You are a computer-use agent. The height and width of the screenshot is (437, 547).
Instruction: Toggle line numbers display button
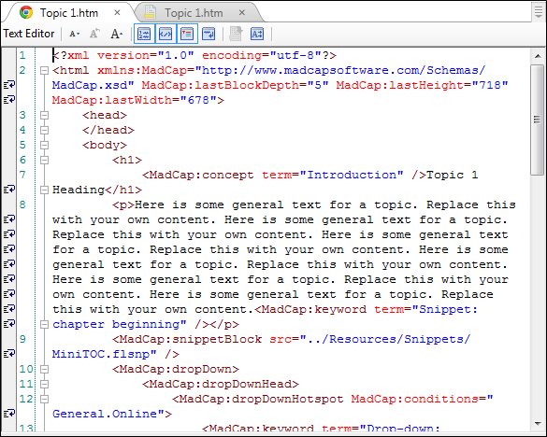click(144, 34)
